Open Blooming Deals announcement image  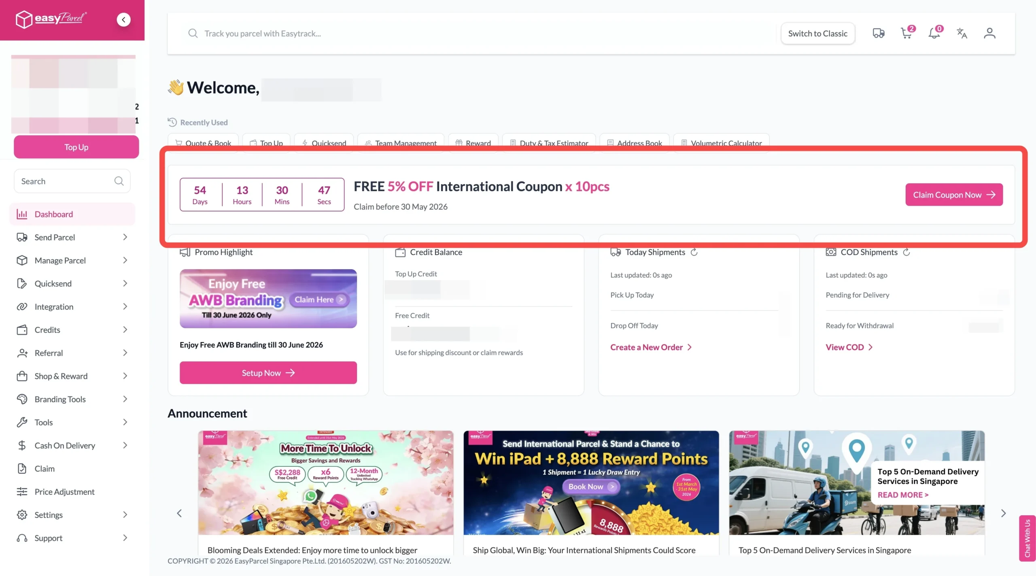click(325, 482)
